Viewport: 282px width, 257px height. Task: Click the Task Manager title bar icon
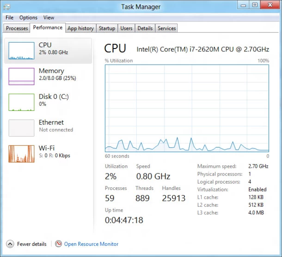7,6
